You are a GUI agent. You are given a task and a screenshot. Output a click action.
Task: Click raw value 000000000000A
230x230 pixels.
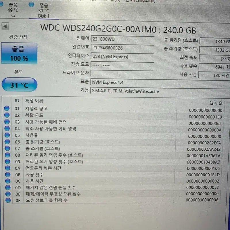click(x=205, y=130)
